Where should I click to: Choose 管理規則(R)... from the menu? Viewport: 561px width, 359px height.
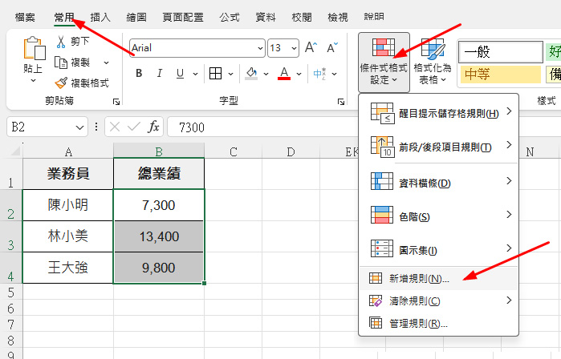[439, 323]
